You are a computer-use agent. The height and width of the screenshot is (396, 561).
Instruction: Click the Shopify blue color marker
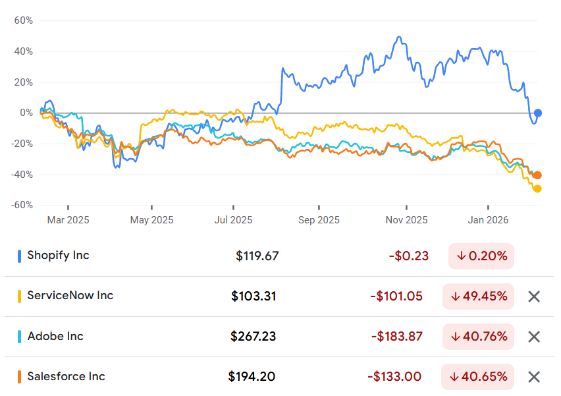click(19, 256)
